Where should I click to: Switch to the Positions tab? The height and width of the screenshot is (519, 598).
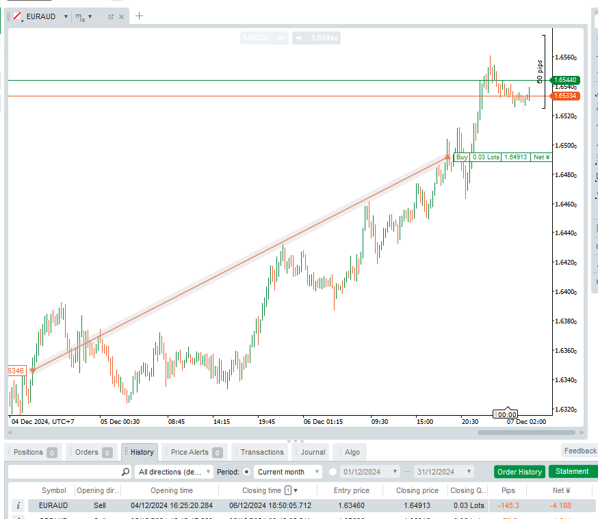[34, 452]
